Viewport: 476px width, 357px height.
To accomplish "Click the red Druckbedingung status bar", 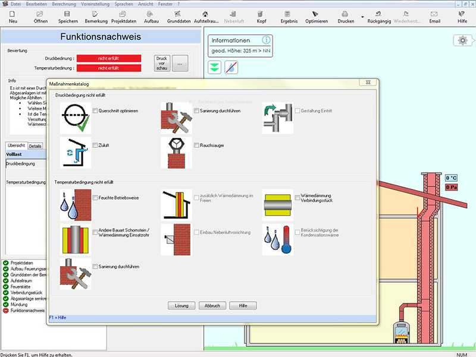I will coord(109,59).
